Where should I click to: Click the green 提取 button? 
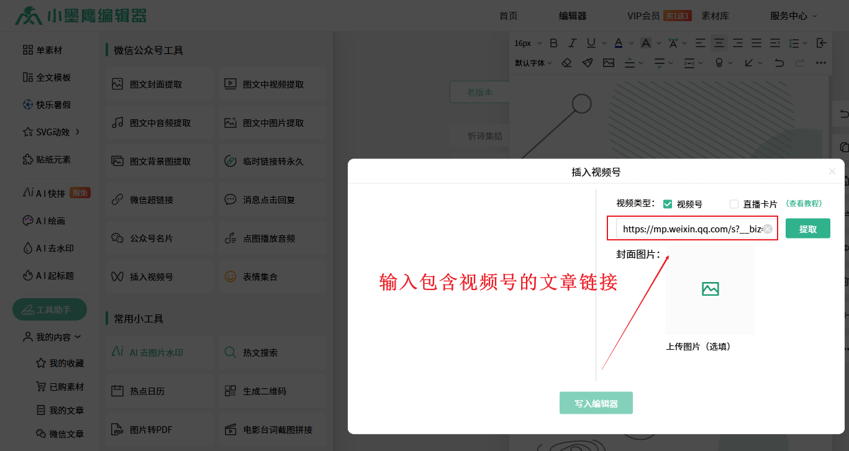click(x=808, y=229)
